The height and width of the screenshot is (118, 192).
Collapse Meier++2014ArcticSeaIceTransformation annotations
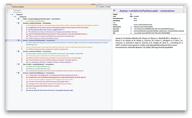(x=17, y=19)
